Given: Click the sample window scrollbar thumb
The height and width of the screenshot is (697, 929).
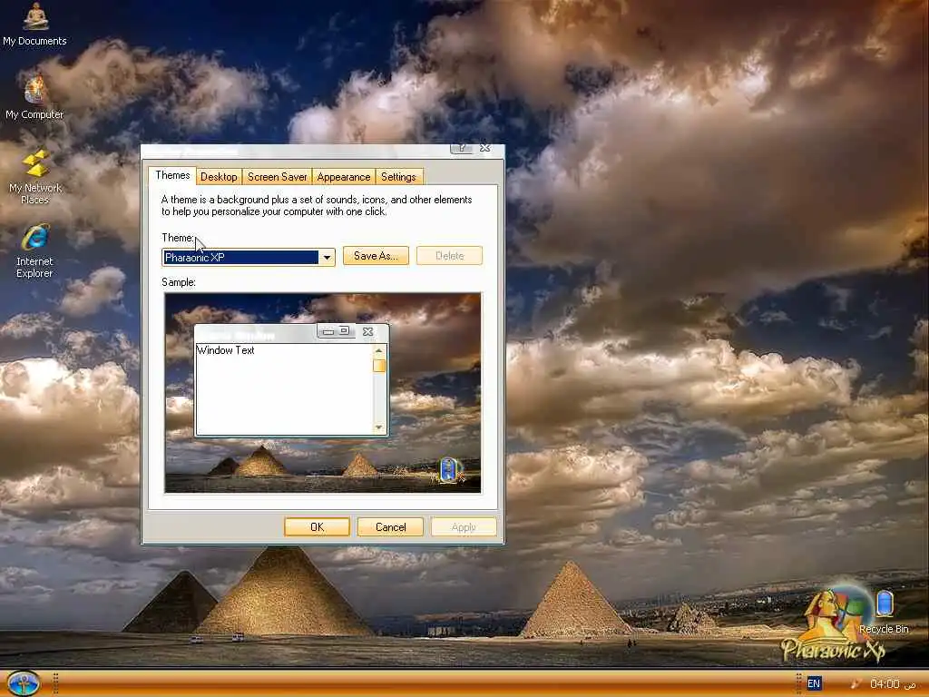Looking at the screenshot, I should pyautogui.click(x=379, y=366).
